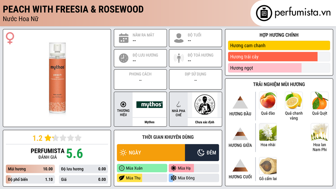Viewport: 336px width, 189px height.
Task: Click the person icon beside Độ Tuổi
Action: 179,38
